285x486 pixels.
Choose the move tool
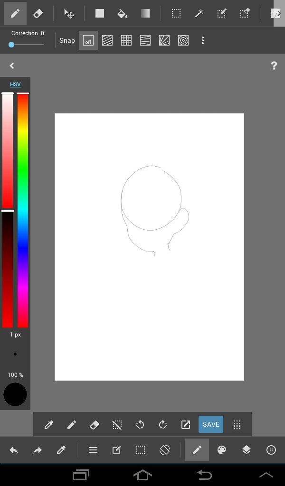coord(69,13)
